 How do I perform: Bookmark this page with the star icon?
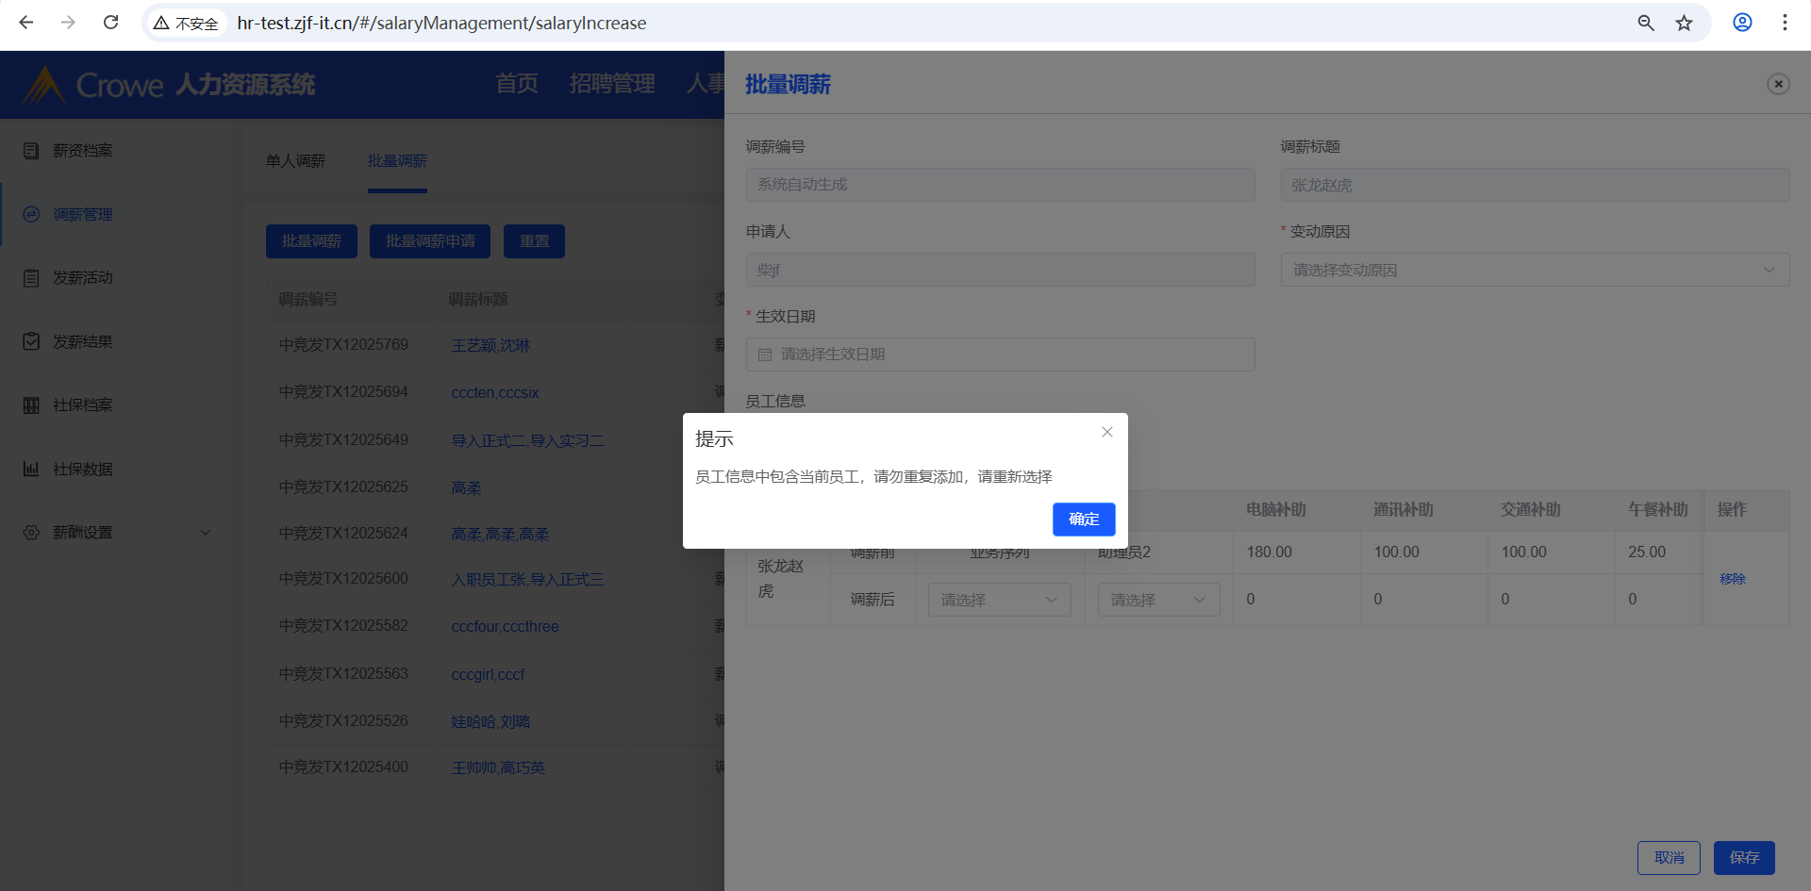(1685, 23)
